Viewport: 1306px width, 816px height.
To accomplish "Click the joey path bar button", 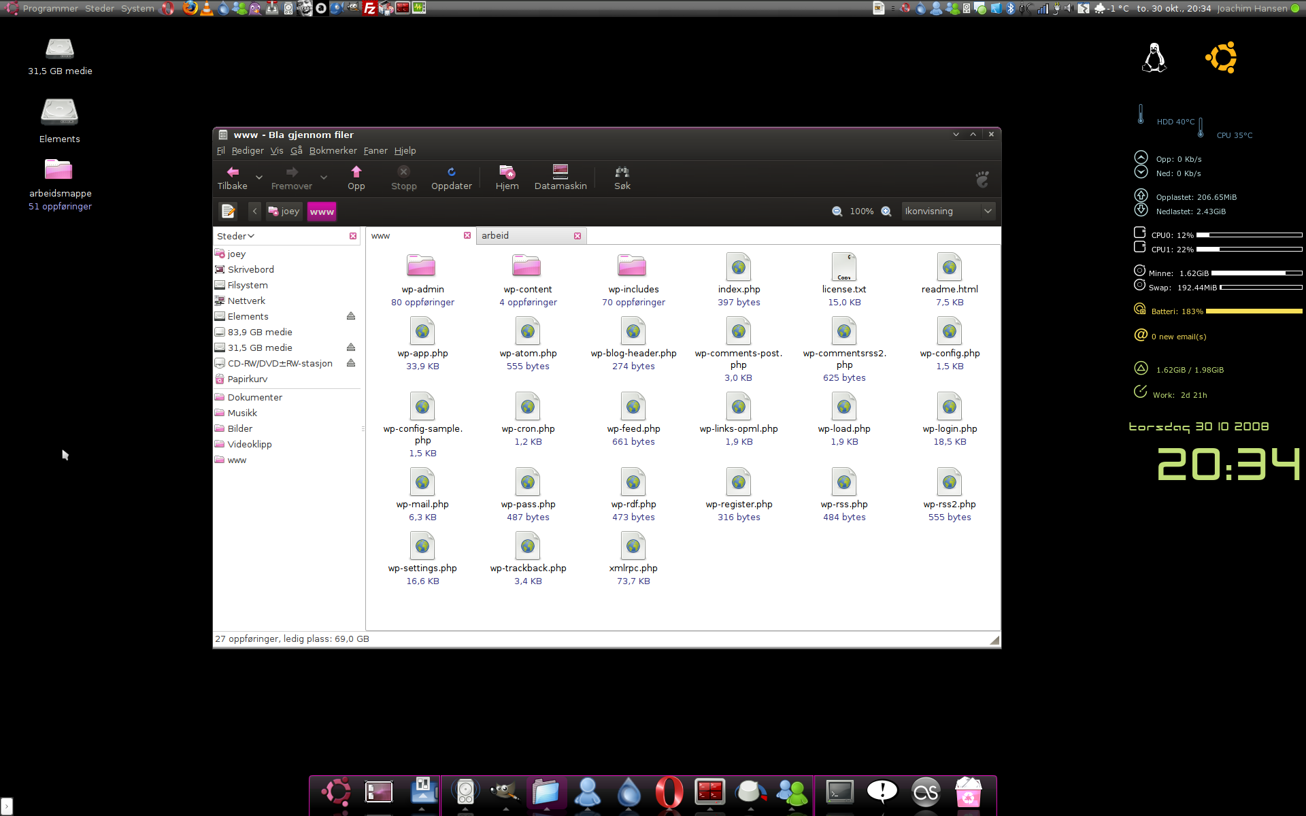I will coord(284,211).
